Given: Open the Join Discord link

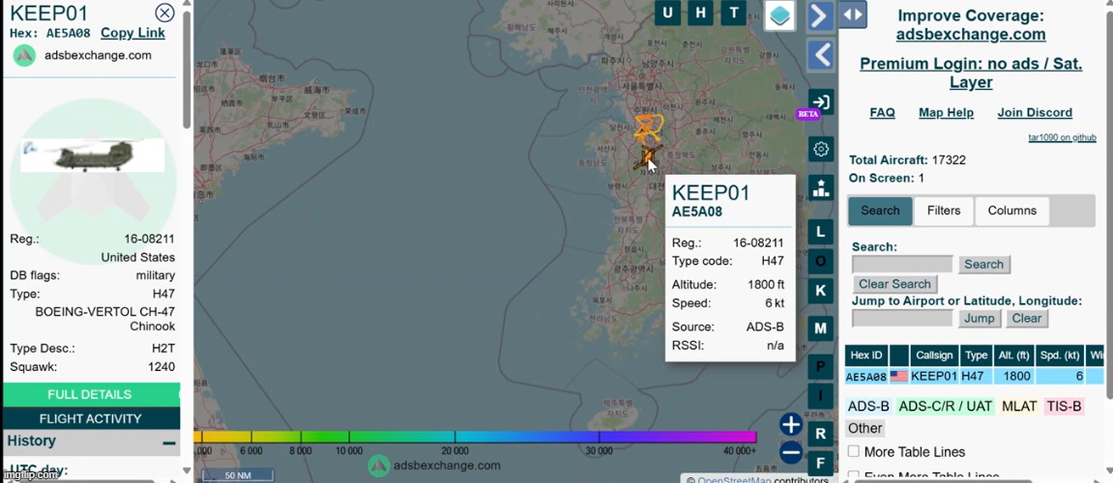Looking at the screenshot, I should [x=1035, y=112].
